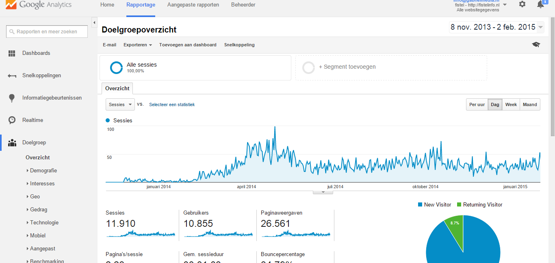Click the Gebruikers sparkline thumbnail
555x263 pixels.
(218, 234)
